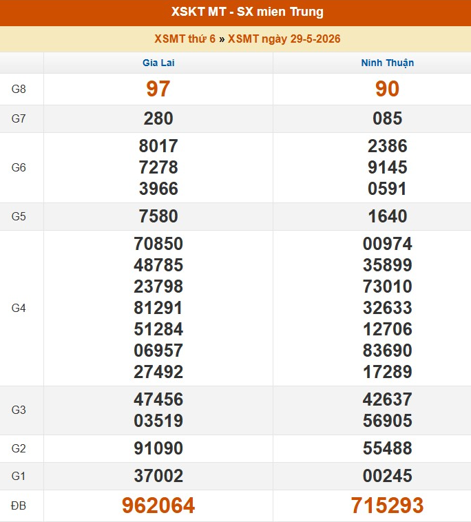
Task: Select Ninh Thuận G1 number 00245
Action: 388,476
